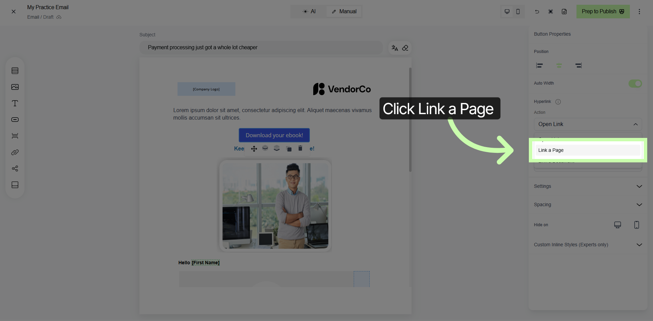
Task: Click the delete trash icon on toolbar
Action: [x=300, y=148]
